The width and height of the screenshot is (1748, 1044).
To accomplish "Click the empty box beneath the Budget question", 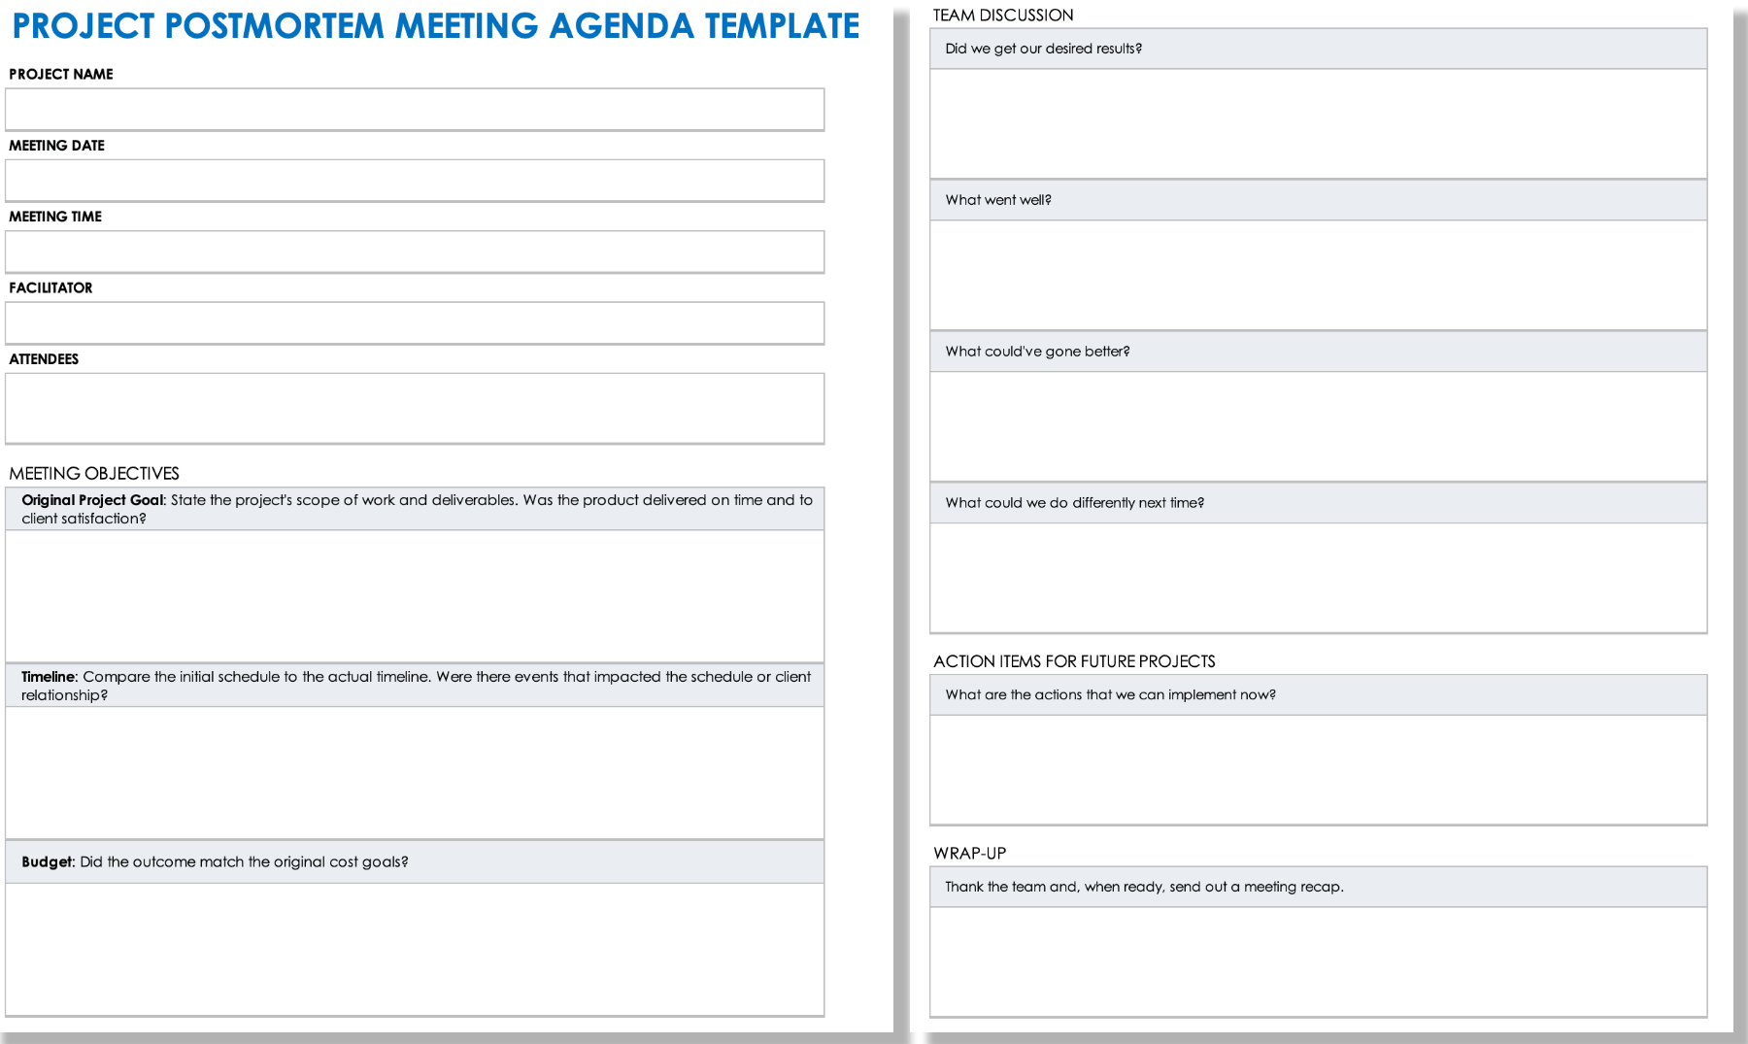I will (415, 949).
